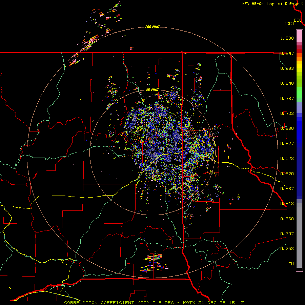Select the 100 NMI range ring label
Screen dimensions: 305x305
(152, 27)
